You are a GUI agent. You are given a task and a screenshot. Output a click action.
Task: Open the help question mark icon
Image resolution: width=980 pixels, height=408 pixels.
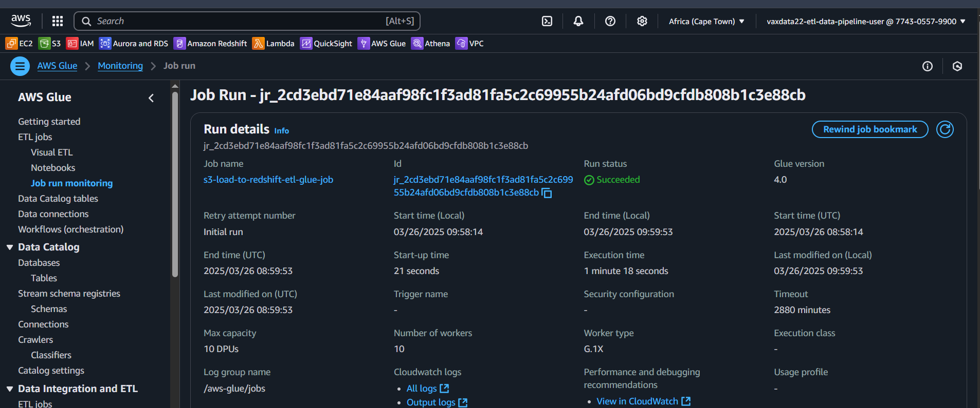coord(610,21)
